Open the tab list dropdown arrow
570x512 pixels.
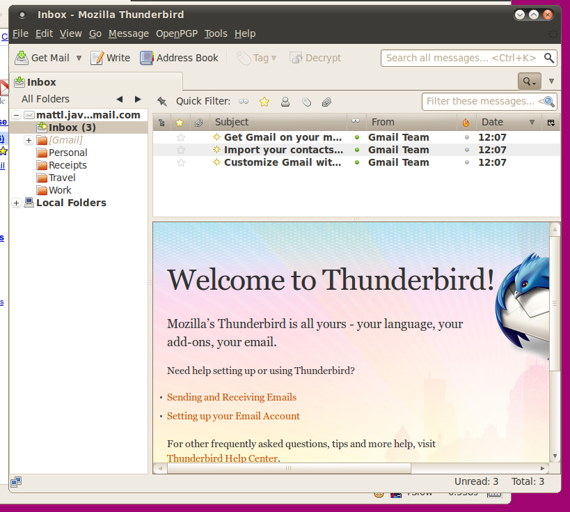click(551, 81)
